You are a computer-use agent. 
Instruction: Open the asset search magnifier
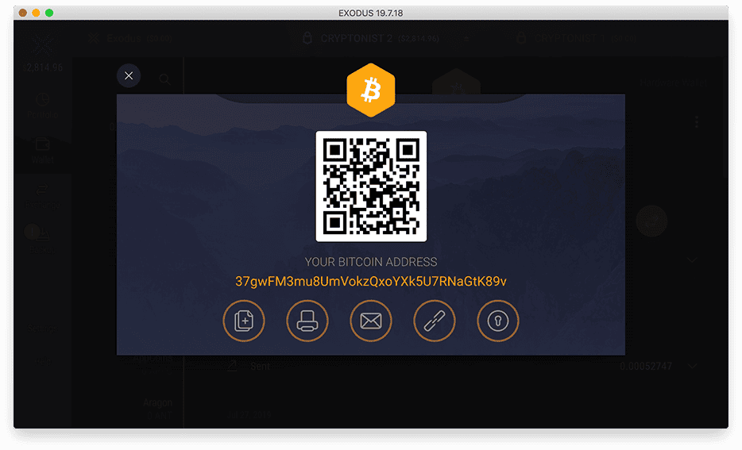(164, 79)
